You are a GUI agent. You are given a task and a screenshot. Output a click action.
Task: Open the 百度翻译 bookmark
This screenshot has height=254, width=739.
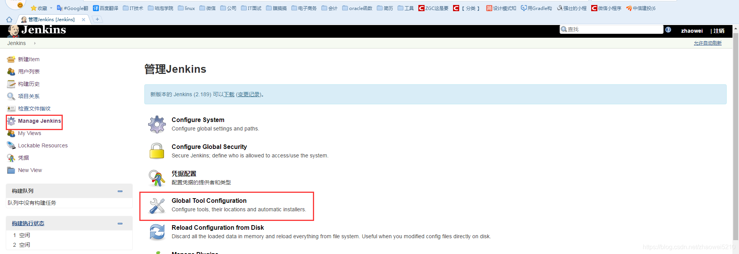point(105,8)
